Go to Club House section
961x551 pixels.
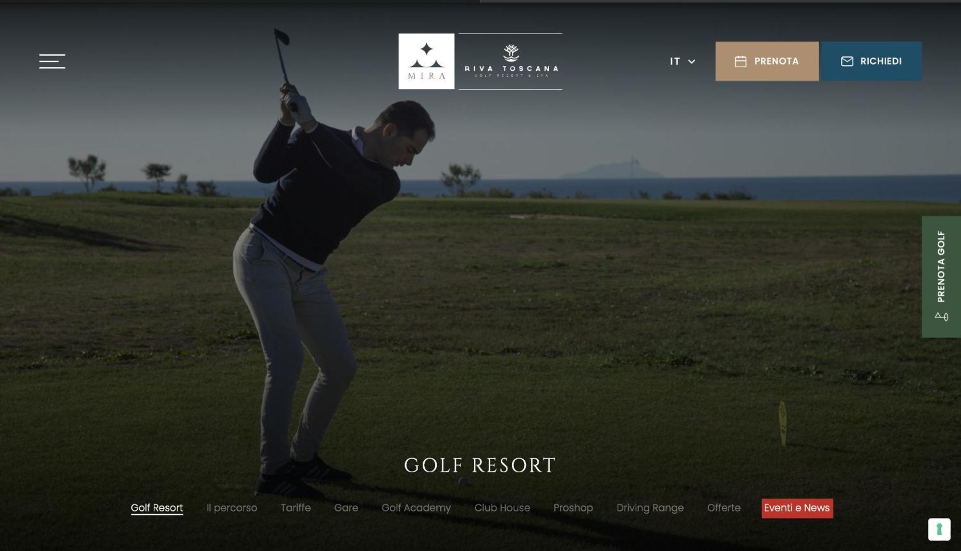502,508
